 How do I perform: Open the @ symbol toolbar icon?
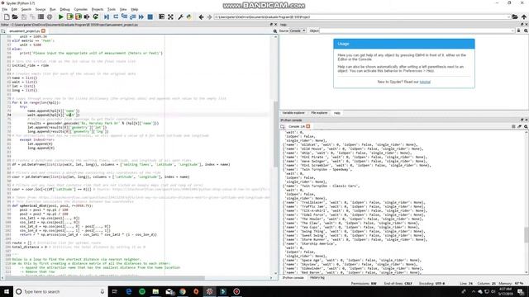[x=50, y=16]
